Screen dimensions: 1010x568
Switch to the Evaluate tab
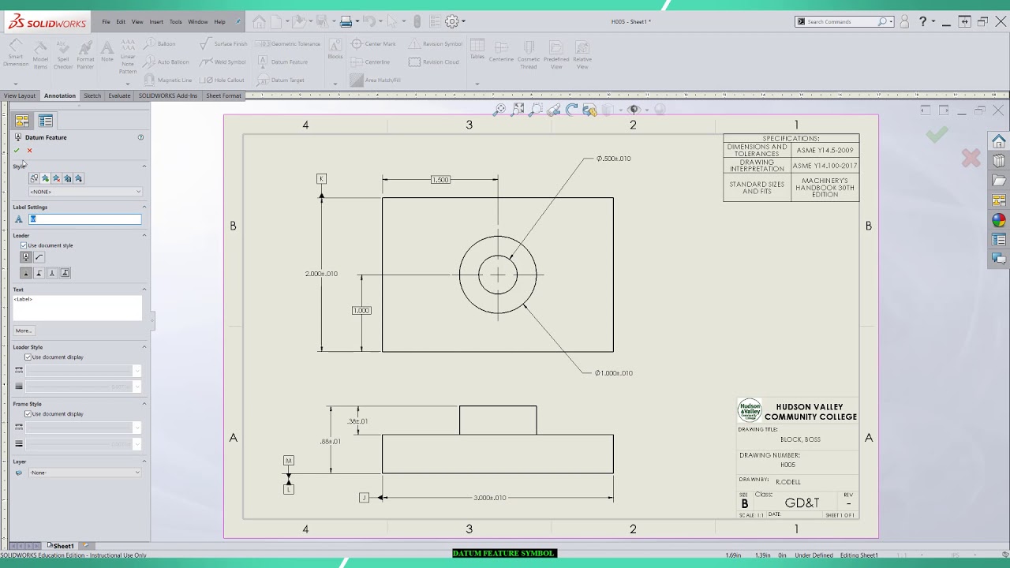(x=119, y=95)
